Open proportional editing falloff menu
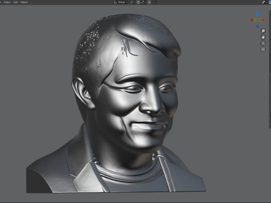Image resolution: width=271 pixels, height=203 pixels. 155,2
